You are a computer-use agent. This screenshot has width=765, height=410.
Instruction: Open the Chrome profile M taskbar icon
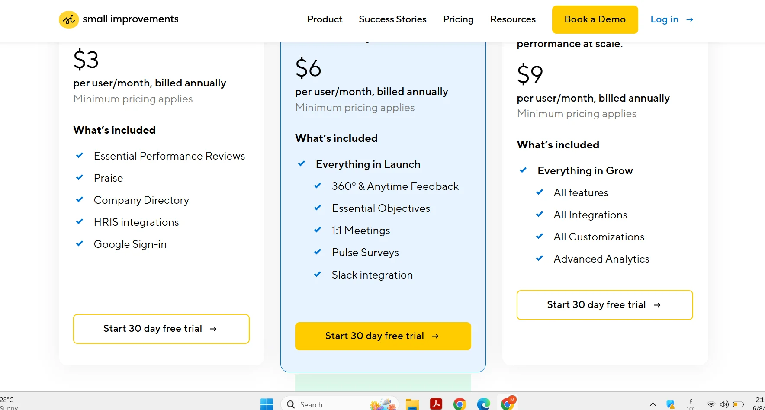tap(508, 404)
